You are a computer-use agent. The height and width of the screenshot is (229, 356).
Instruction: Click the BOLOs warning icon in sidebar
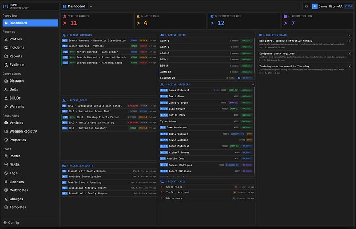point(6,98)
